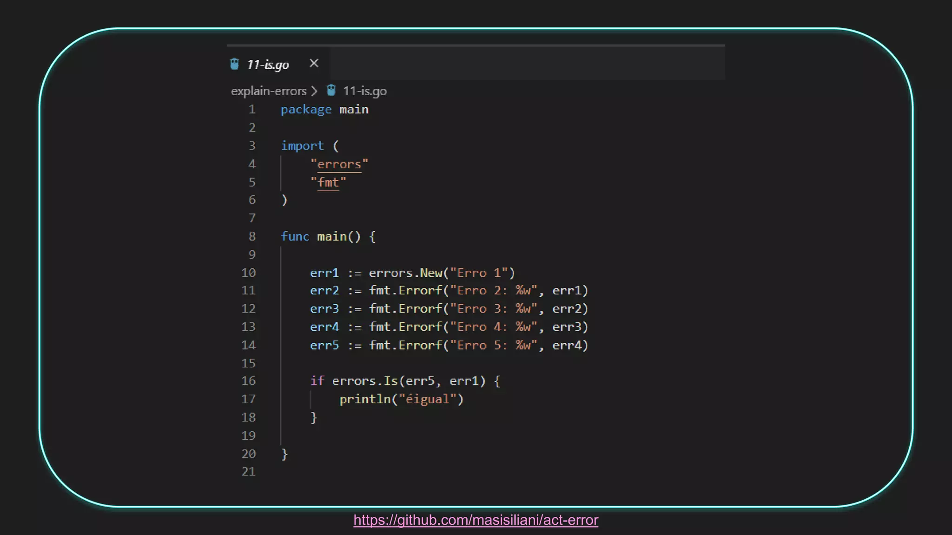The width and height of the screenshot is (952, 535).
Task: Click the "Erro 3: %w" string
Action: [x=494, y=309]
